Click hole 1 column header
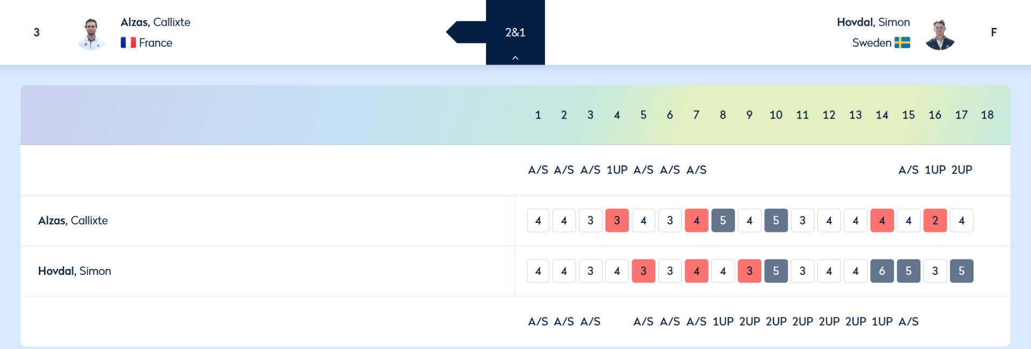 coord(538,115)
